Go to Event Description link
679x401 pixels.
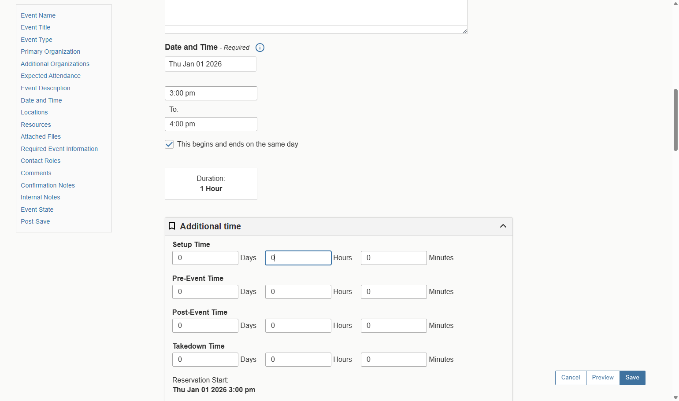45,88
